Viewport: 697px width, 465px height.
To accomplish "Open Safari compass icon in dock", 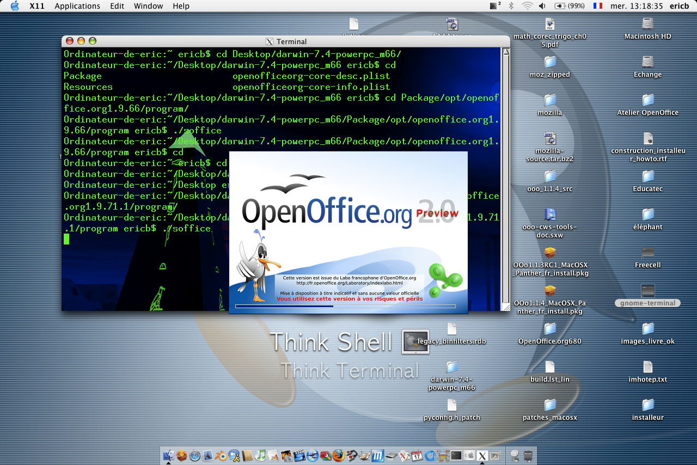I will (x=195, y=456).
